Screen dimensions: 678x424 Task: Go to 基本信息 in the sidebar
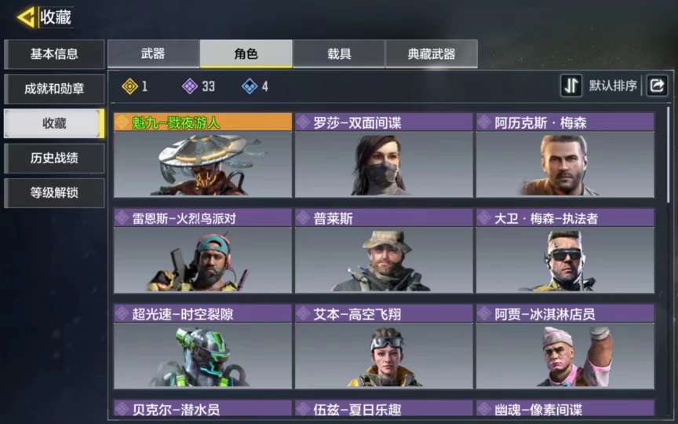click(x=54, y=54)
